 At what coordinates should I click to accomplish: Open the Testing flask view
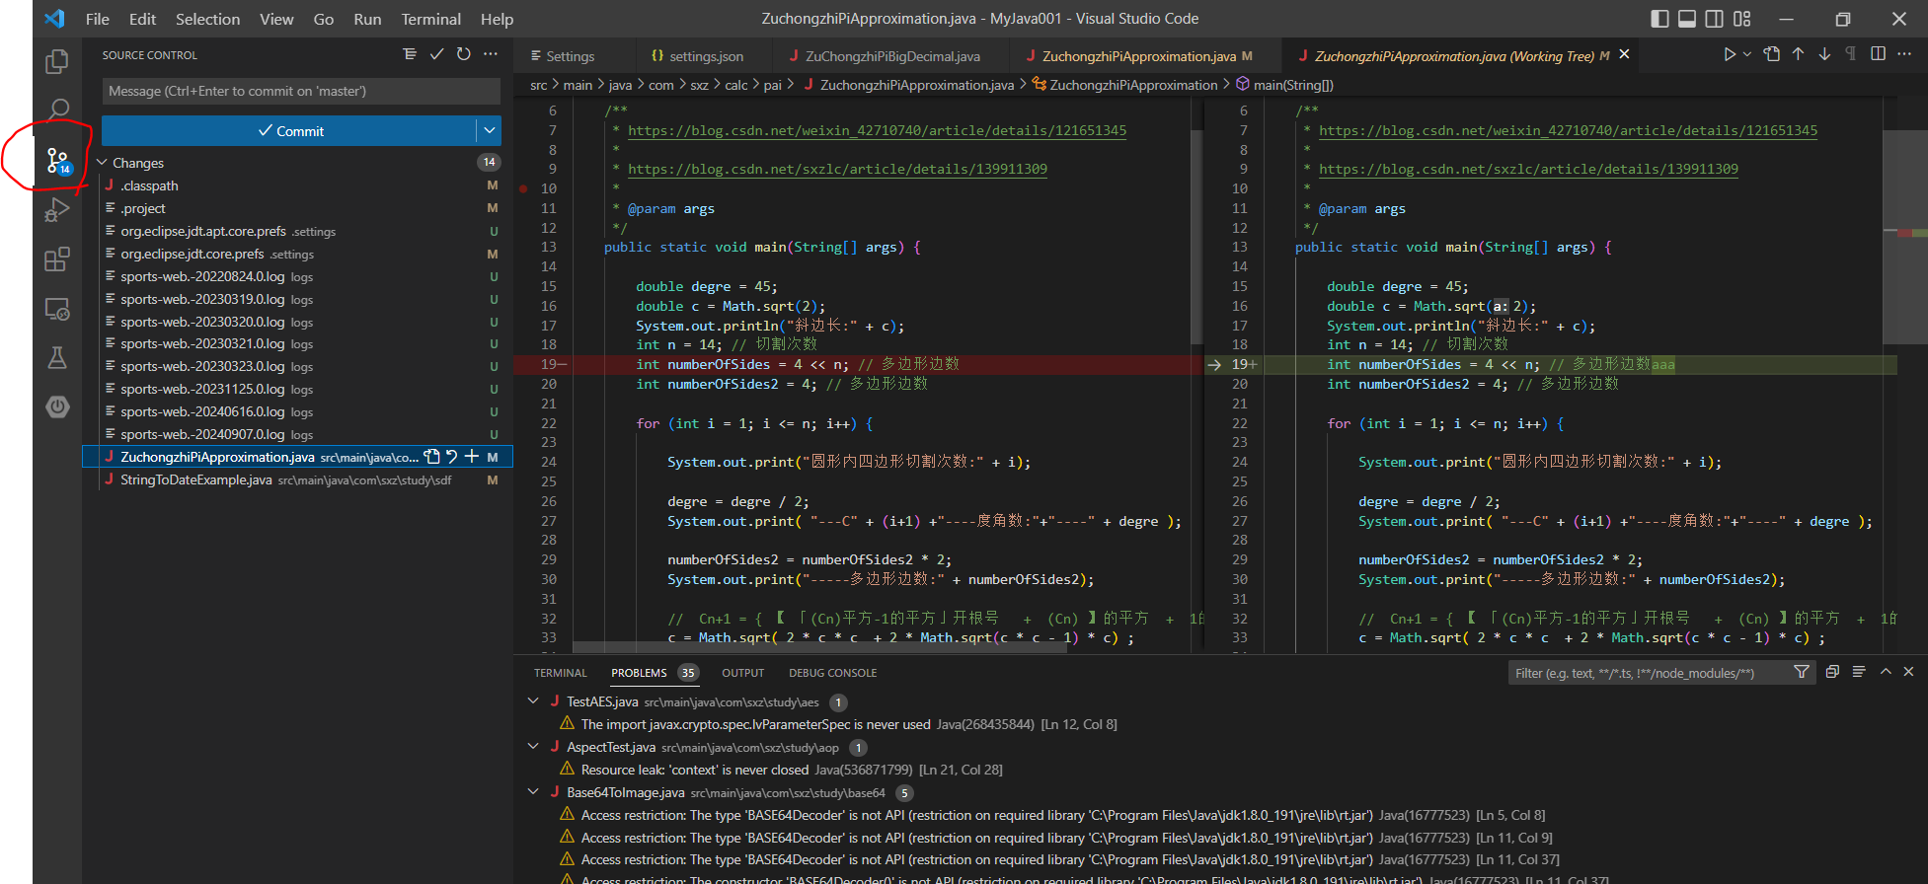tap(57, 357)
